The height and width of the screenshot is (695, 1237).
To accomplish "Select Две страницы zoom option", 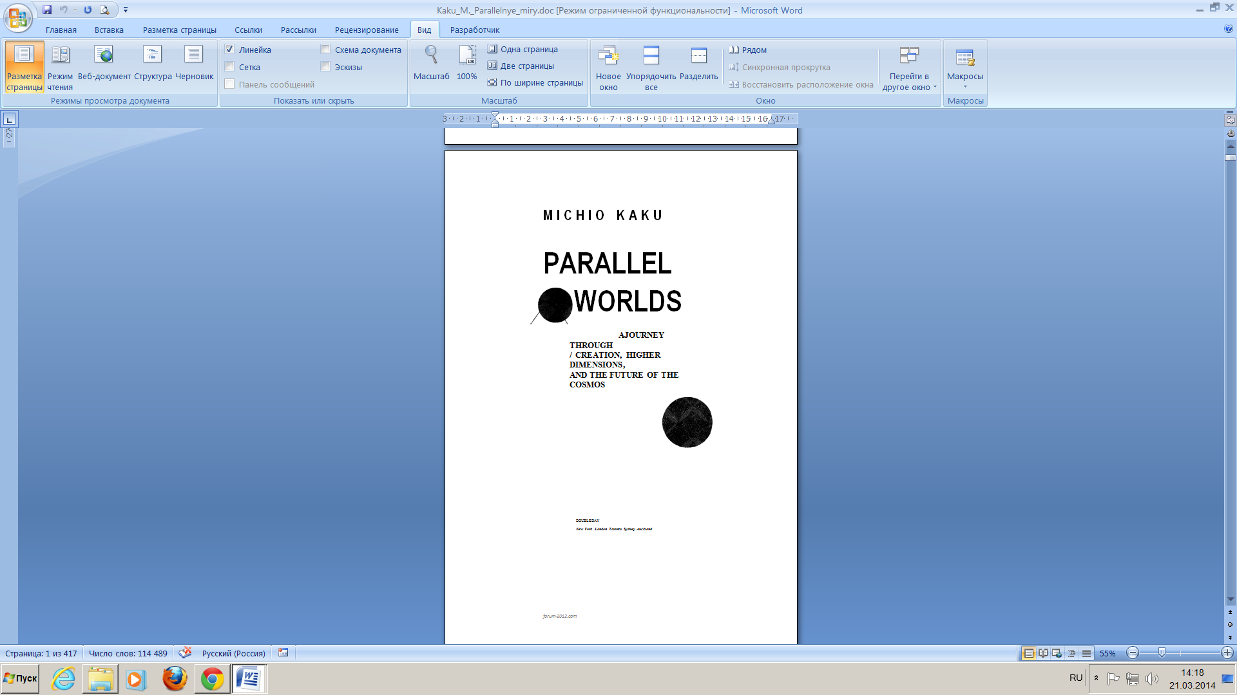I will tap(521, 66).
